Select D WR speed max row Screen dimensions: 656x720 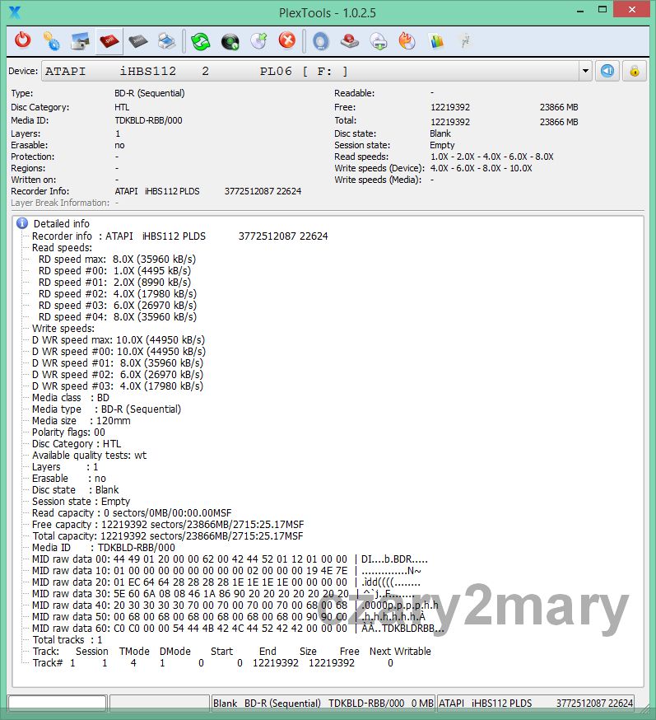[119, 339]
